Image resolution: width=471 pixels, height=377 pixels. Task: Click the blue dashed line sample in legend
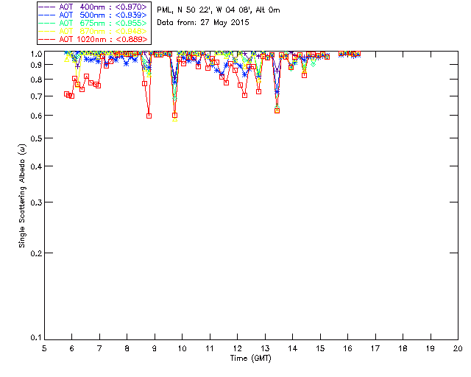click(47, 15)
